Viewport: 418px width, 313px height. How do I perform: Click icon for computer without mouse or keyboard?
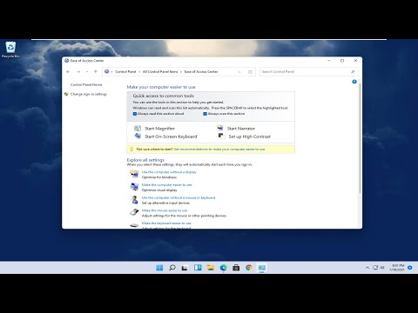[x=134, y=200]
